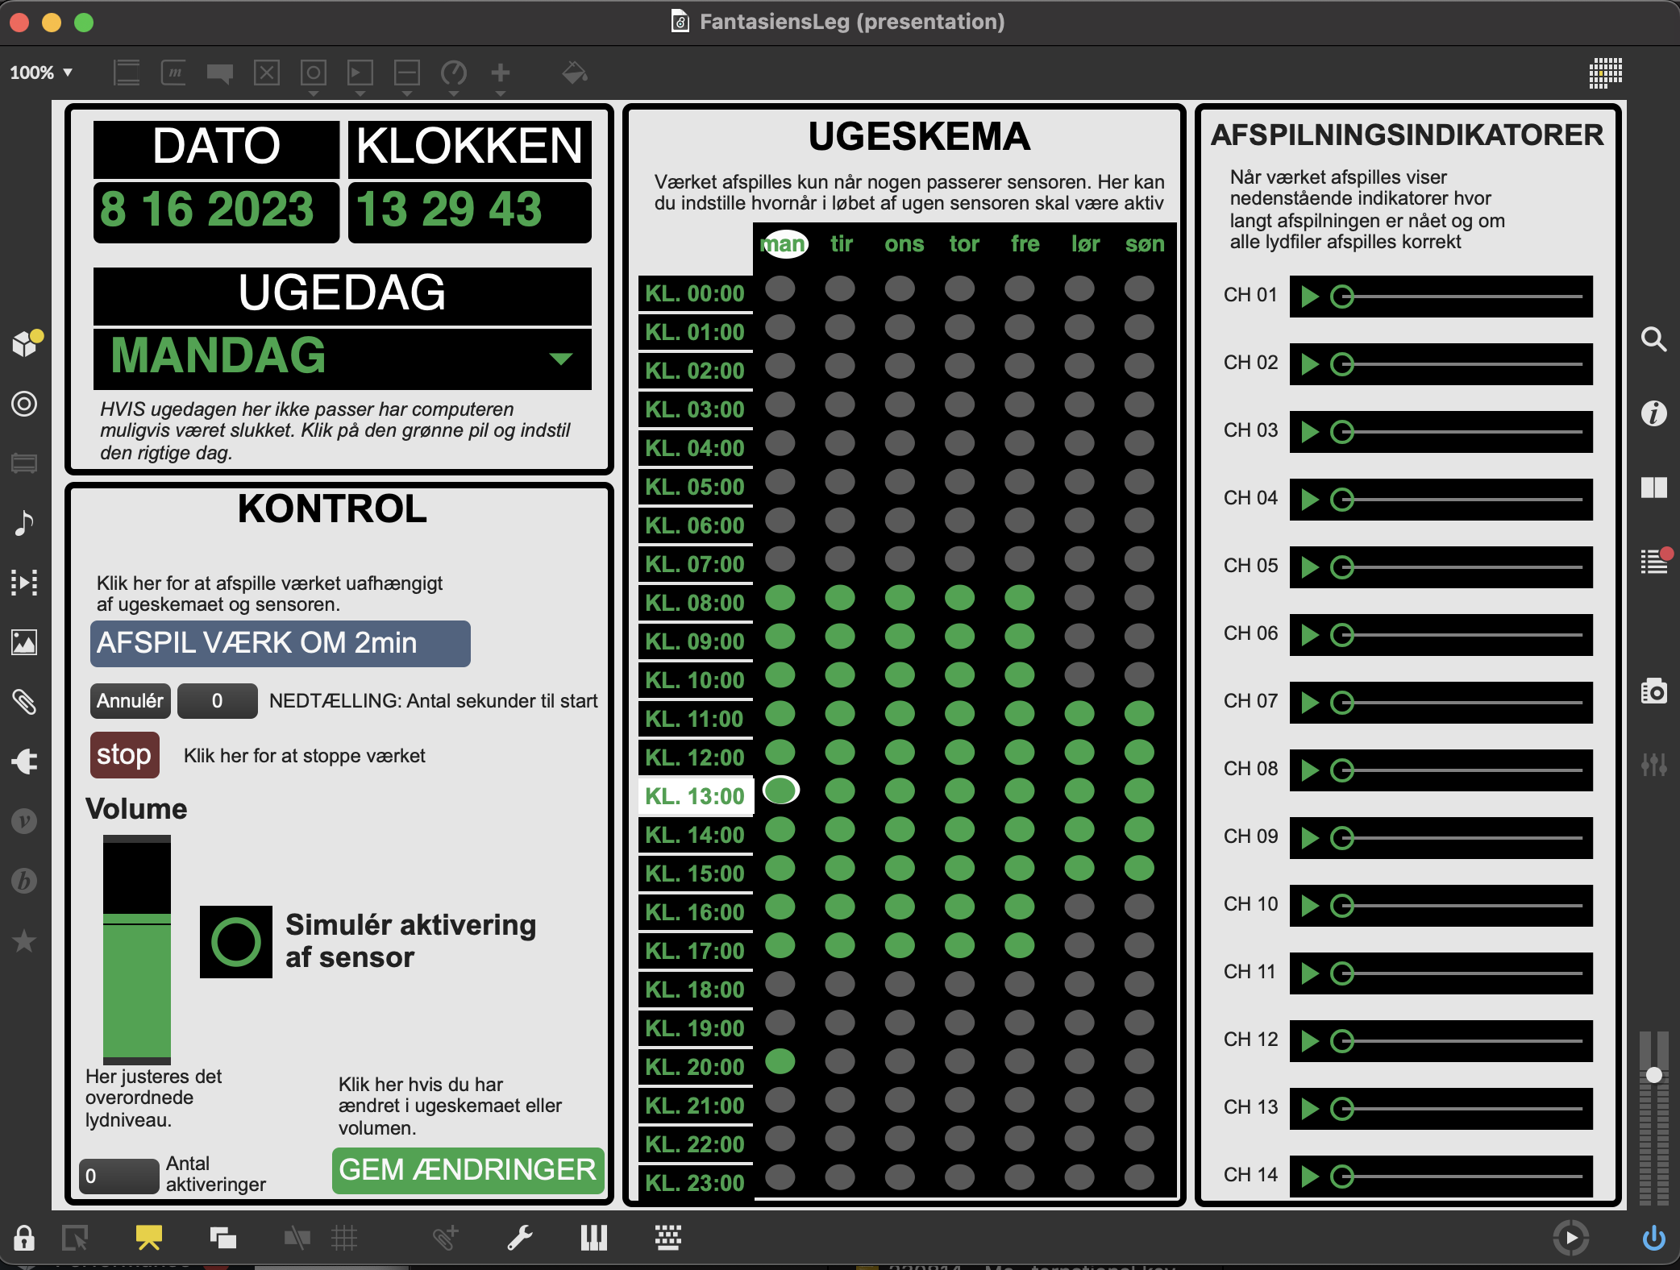
Task: Click the snapshot camera icon in right sidebar
Action: 1653,691
